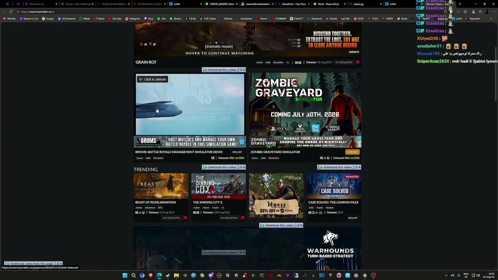This screenshot has width=498, height=280.
Task: Open the Horror bookmark
Action: click(x=261, y=19)
